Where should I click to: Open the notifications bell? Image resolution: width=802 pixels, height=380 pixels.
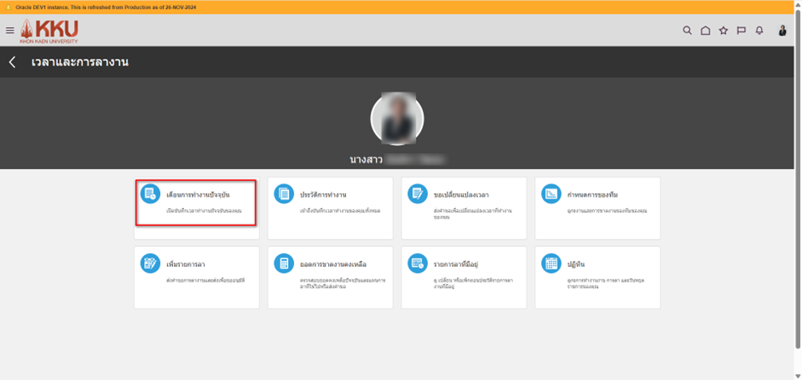(x=759, y=31)
